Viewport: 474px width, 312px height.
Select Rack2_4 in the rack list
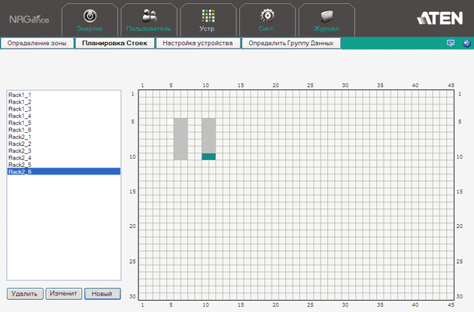(64, 157)
